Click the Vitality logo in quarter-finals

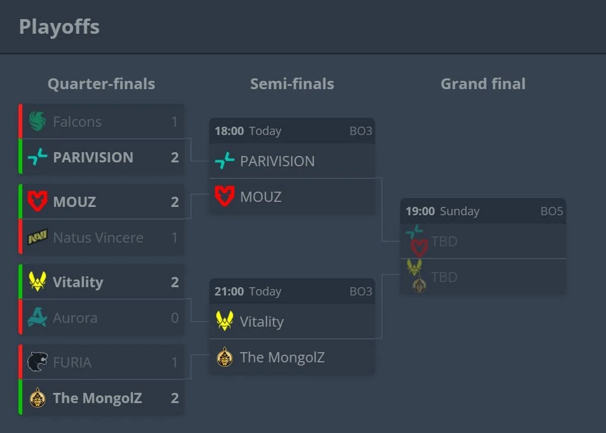(38, 281)
